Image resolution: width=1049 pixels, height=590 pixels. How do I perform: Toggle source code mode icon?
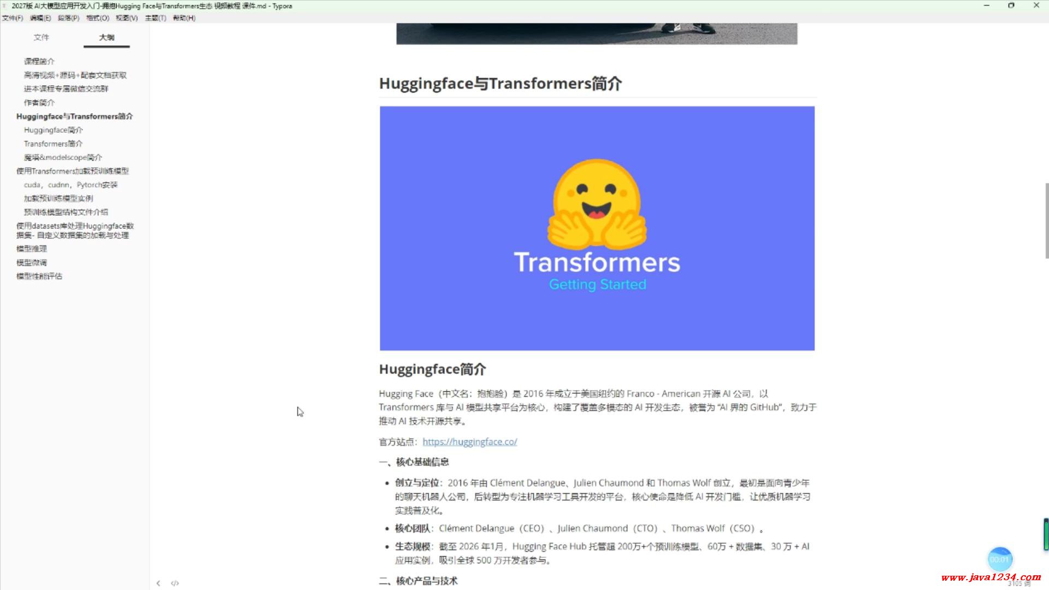pos(175,583)
